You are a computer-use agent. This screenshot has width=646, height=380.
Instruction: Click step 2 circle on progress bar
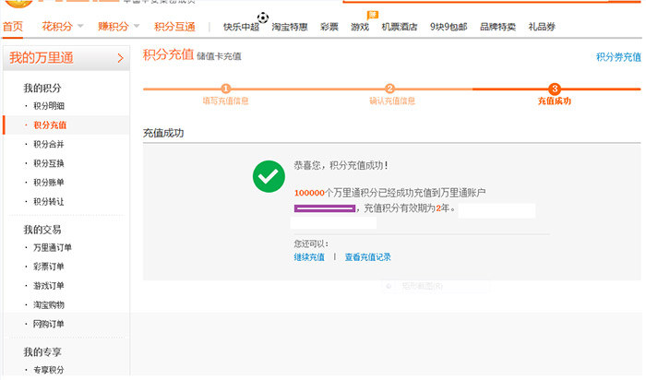coord(389,89)
